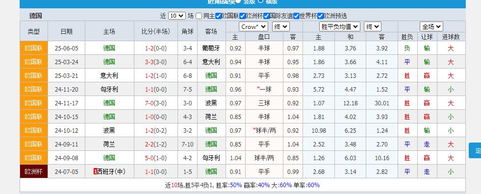Click the 单率:60% summary statistic

click(307, 185)
